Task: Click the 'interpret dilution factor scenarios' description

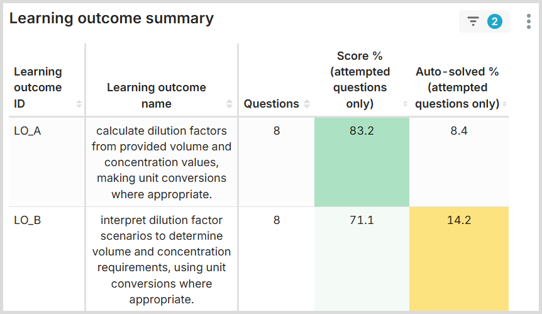Action: click(162, 259)
